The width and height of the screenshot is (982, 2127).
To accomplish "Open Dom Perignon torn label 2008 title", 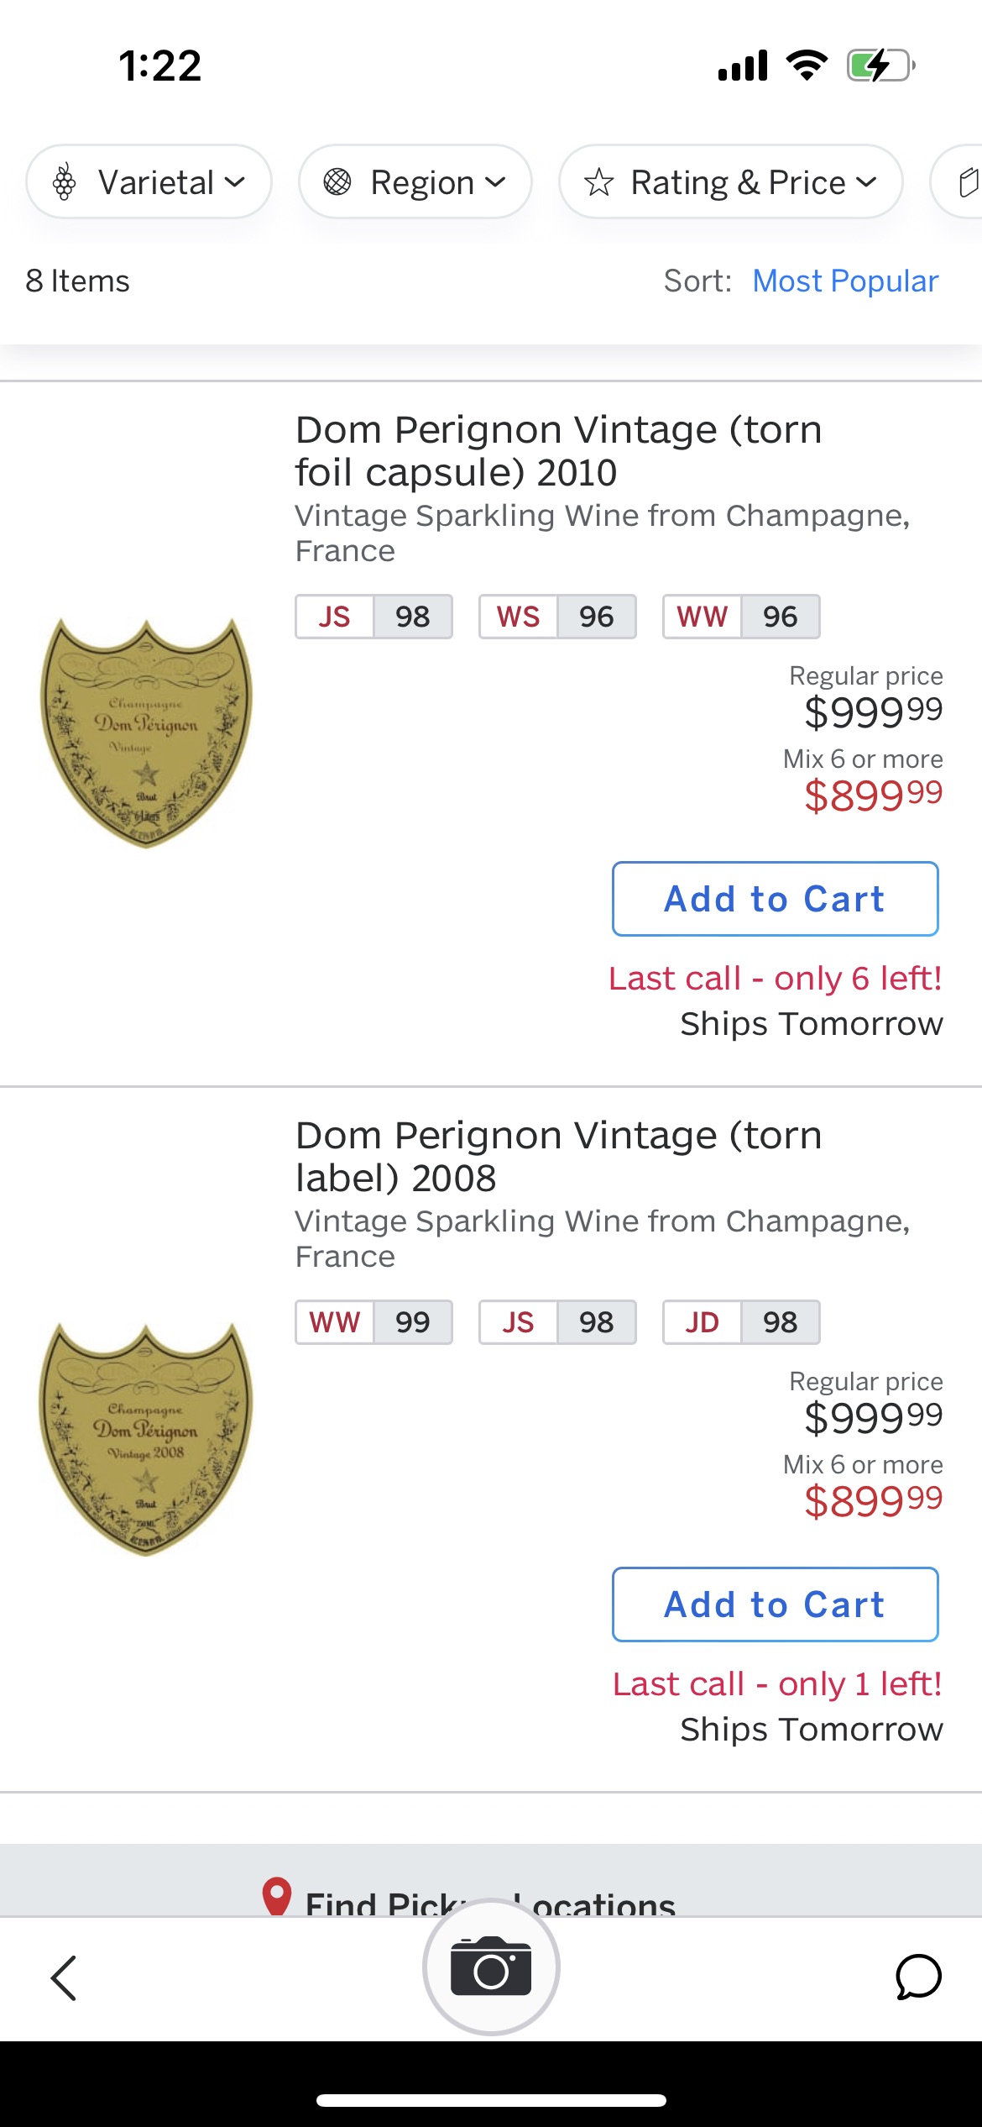I will click(558, 1157).
